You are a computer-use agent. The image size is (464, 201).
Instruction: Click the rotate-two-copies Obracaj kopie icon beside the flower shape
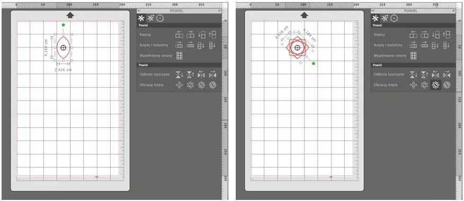424,85
